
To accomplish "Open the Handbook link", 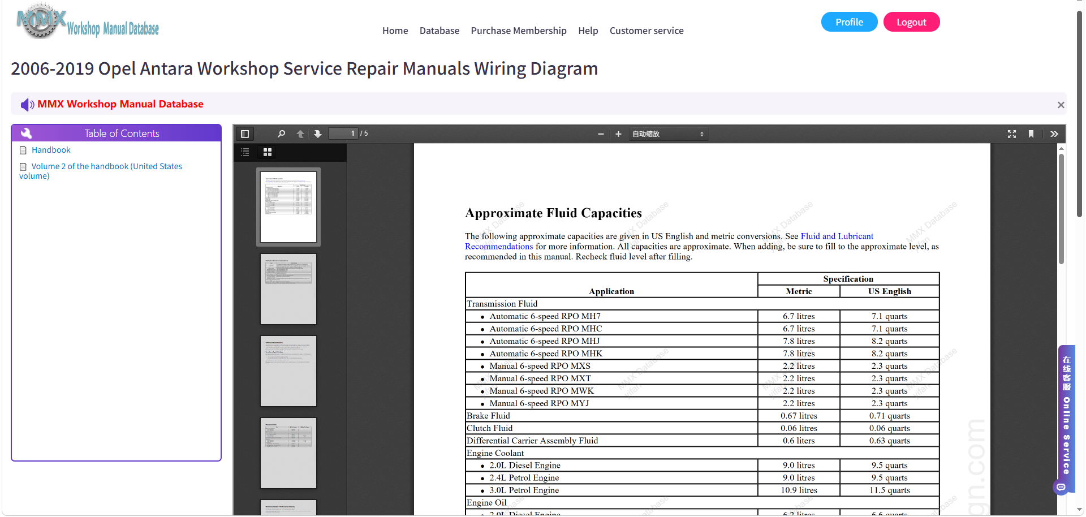I will (51, 150).
